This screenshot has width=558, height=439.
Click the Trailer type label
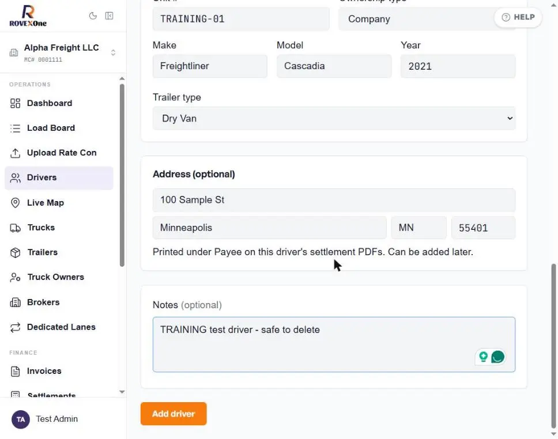[x=177, y=97]
